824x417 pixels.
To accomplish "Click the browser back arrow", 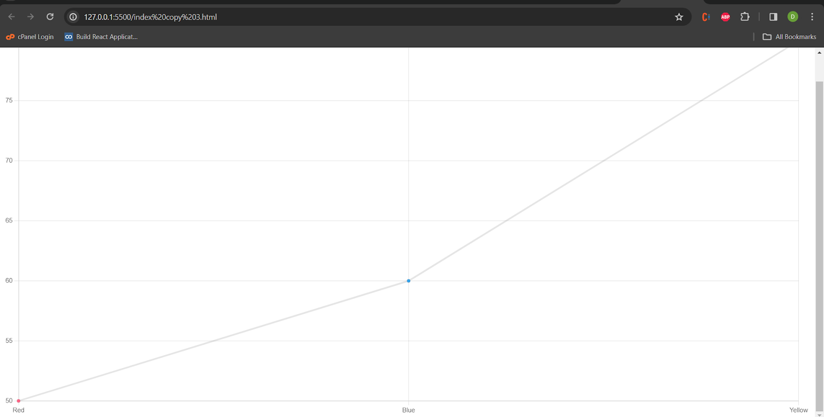I will 11,17.
